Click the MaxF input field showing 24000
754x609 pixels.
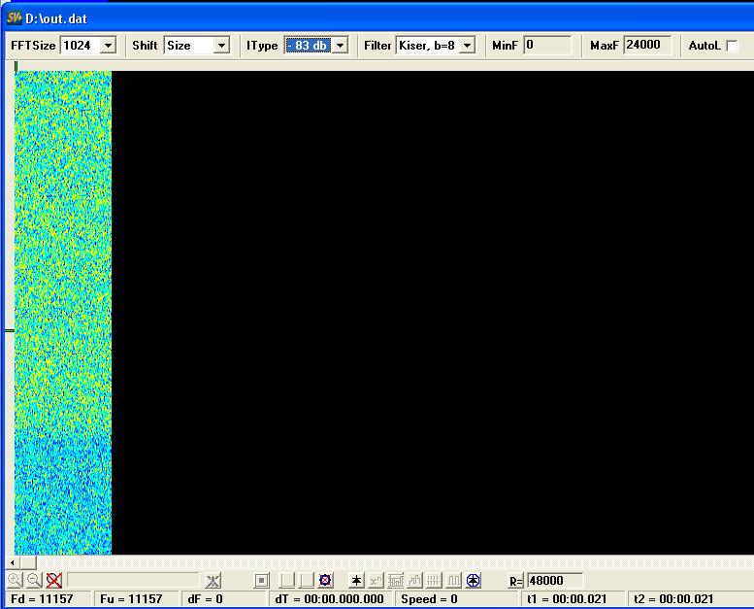click(647, 46)
